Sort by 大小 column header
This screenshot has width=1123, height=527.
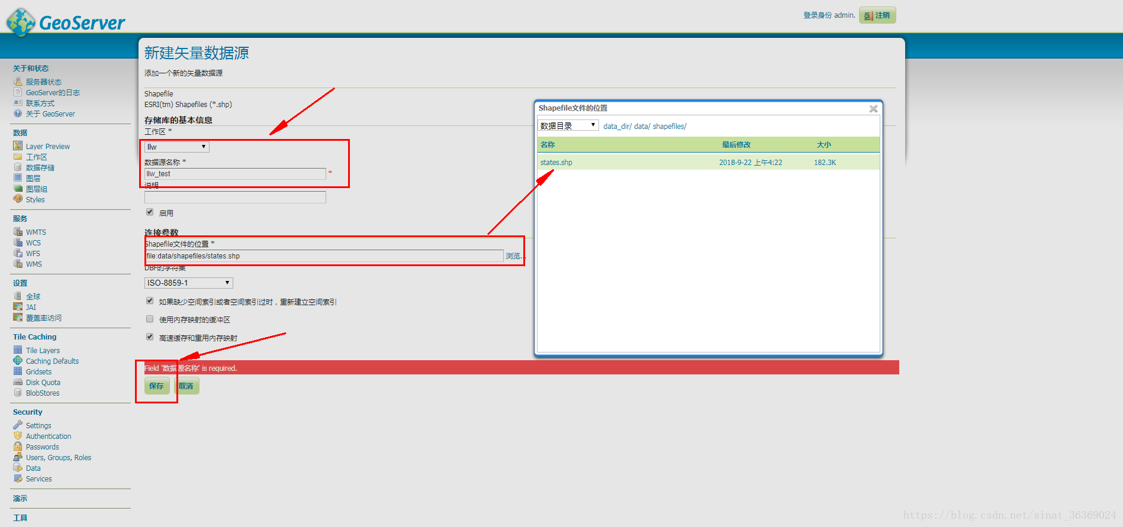[x=823, y=145]
